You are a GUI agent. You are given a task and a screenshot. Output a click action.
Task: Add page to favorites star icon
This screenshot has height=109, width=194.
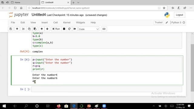pyautogui.click(x=164, y=8)
